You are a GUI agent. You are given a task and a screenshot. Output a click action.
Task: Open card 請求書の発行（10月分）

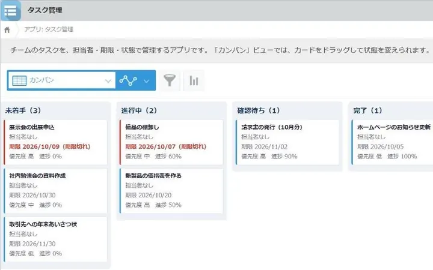coord(287,142)
